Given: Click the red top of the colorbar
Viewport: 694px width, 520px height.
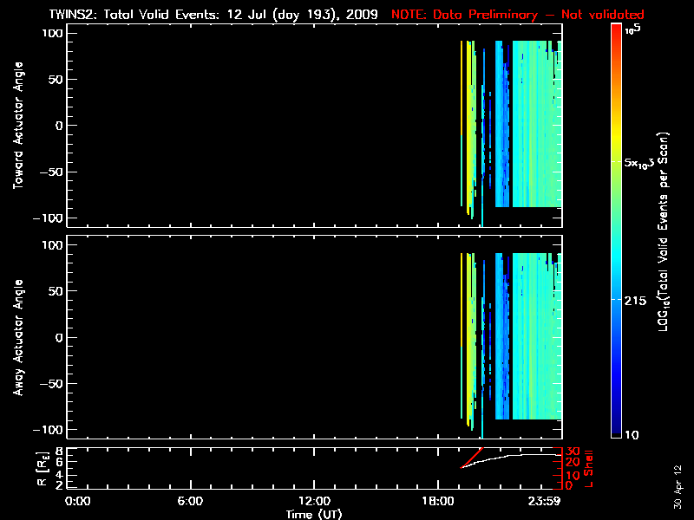Looking at the screenshot, I should tap(616, 33).
